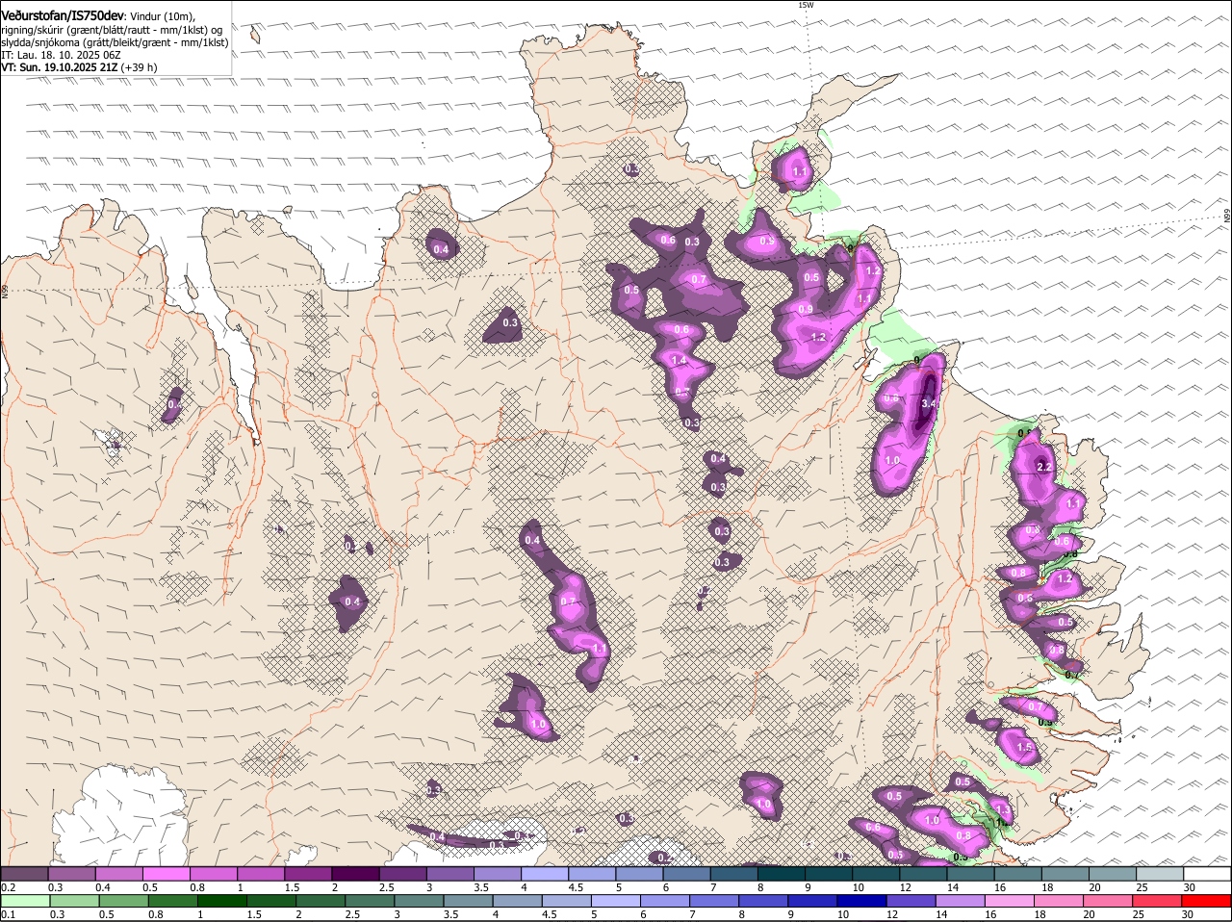Click the 0.2 label of the snow scale
This screenshot has height=922, width=1232.
pos(8,887)
